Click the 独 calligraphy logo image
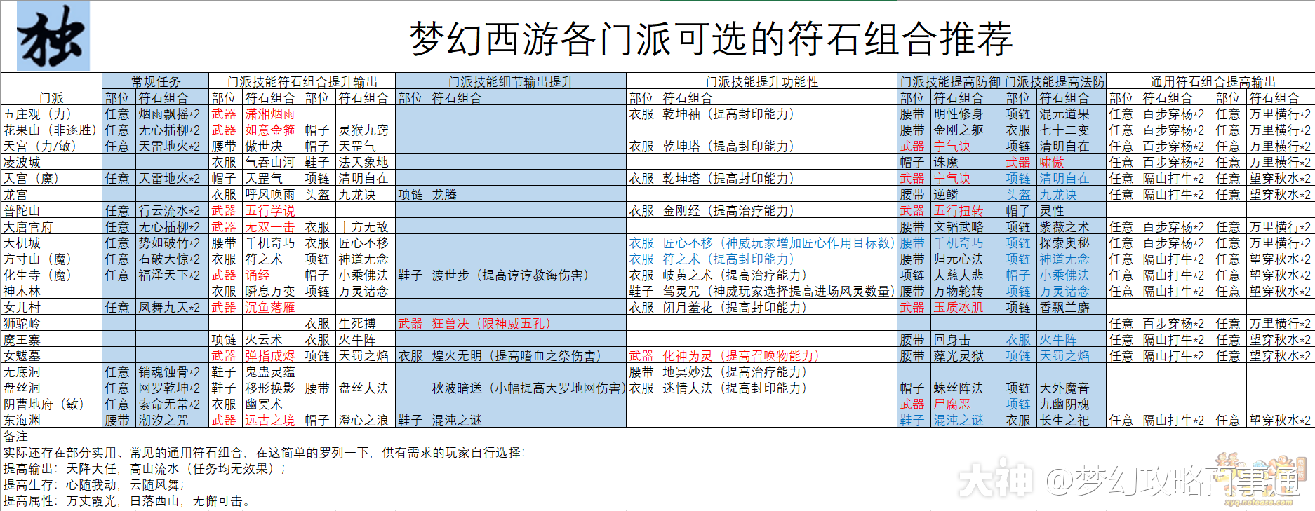This screenshot has width=1315, height=511. coord(51,36)
